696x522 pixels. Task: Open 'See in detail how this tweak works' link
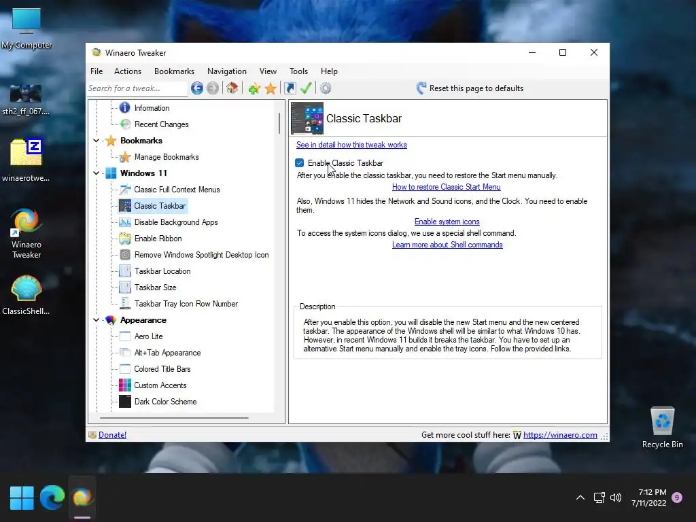point(351,145)
